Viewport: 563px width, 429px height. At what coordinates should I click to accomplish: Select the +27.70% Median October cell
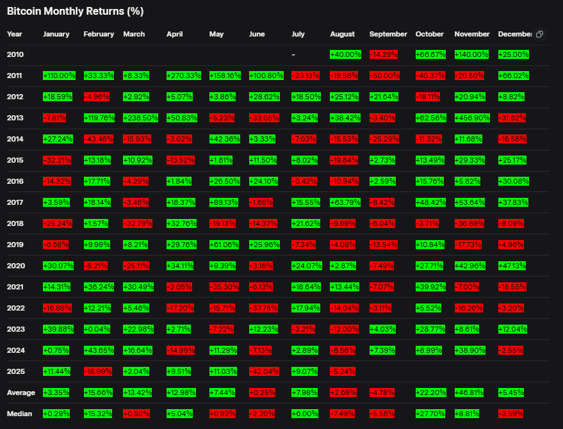click(x=430, y=414)
